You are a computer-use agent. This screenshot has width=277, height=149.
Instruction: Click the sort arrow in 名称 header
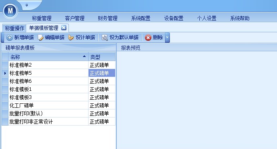(84, 57)
